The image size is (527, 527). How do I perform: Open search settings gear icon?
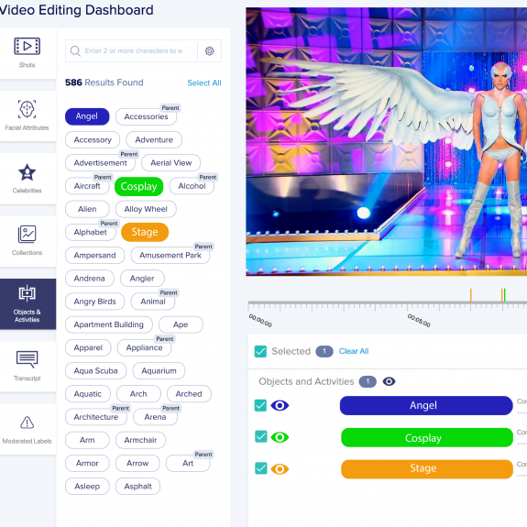(x=209, y=51)
